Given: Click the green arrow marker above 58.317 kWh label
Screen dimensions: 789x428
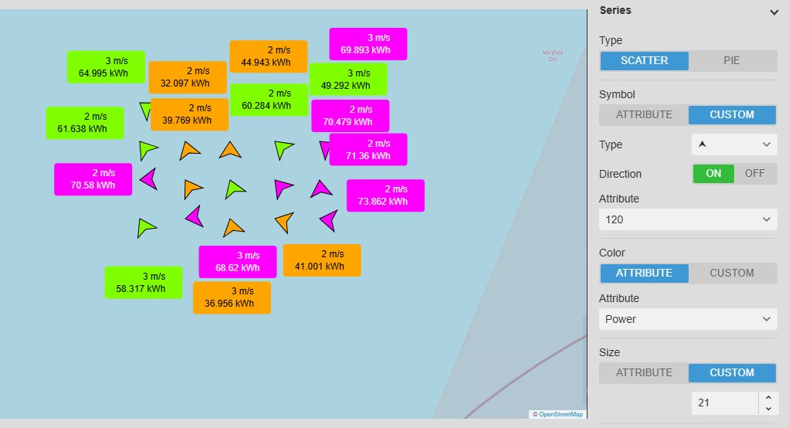Looking at the screenshot, I should pyautogui.click(x=147, y=228).
